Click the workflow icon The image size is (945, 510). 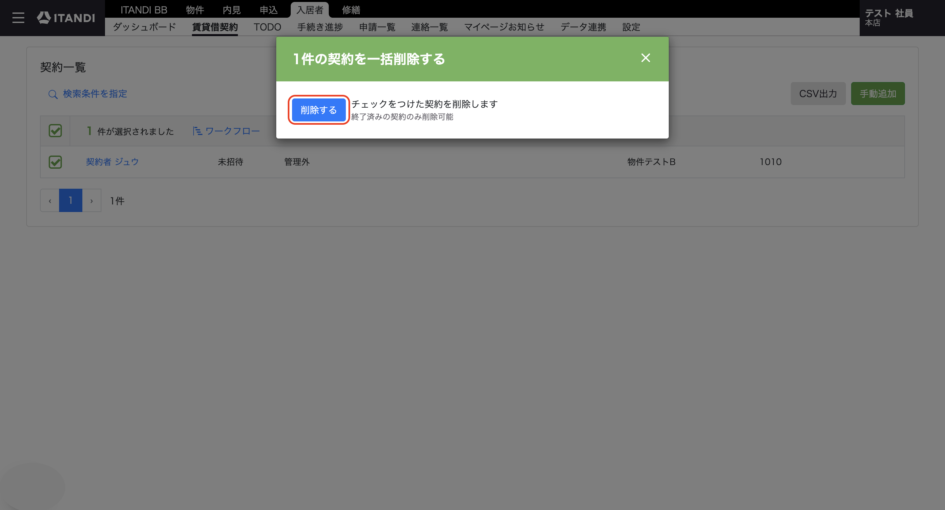coord(197,131)
